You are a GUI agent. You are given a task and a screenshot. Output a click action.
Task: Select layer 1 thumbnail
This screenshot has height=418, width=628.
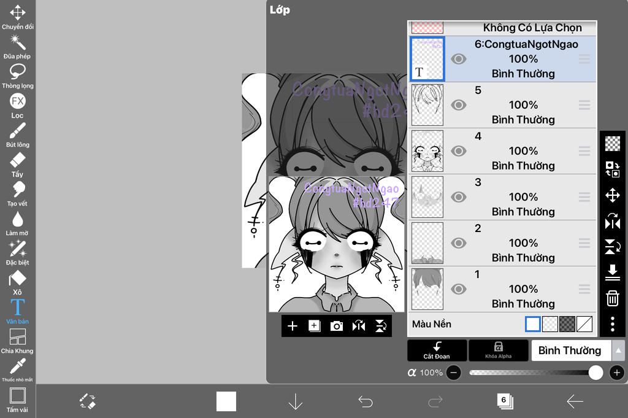pyautogui.click(x=427, y=289)
